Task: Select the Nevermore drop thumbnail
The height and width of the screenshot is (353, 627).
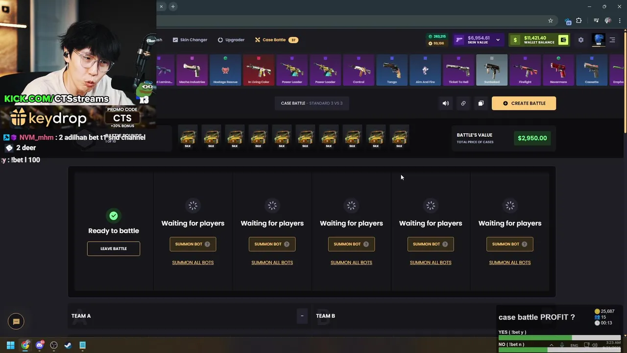Action: click(558, 70)
